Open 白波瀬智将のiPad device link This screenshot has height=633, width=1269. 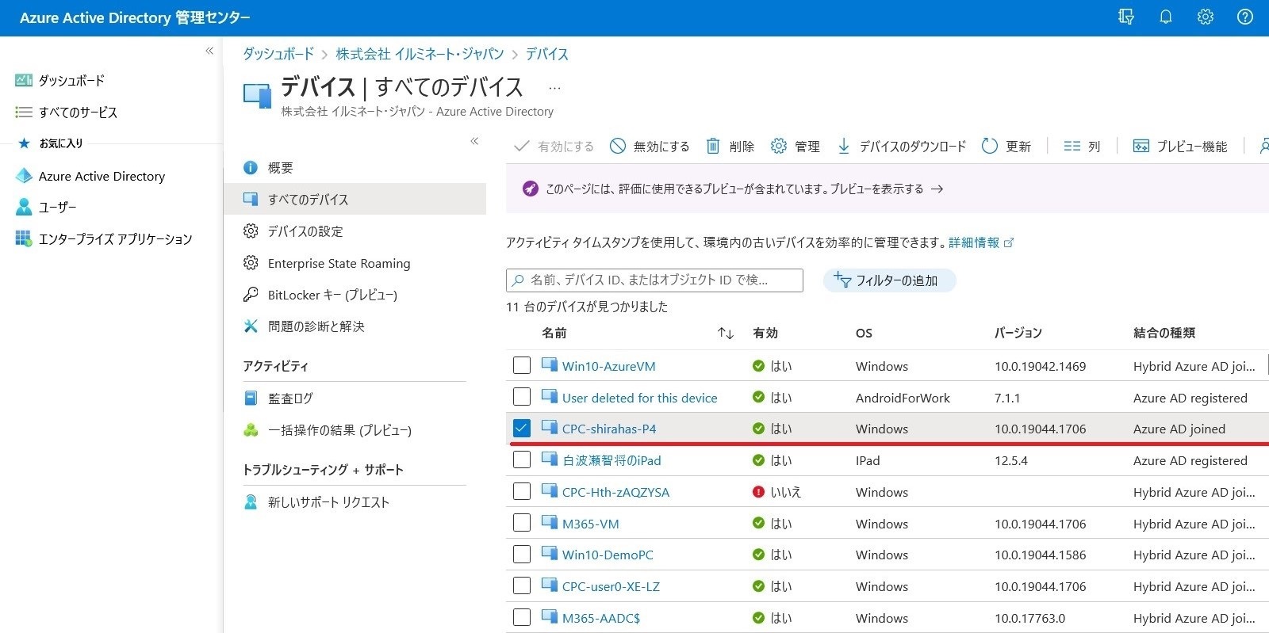[611, 460]
